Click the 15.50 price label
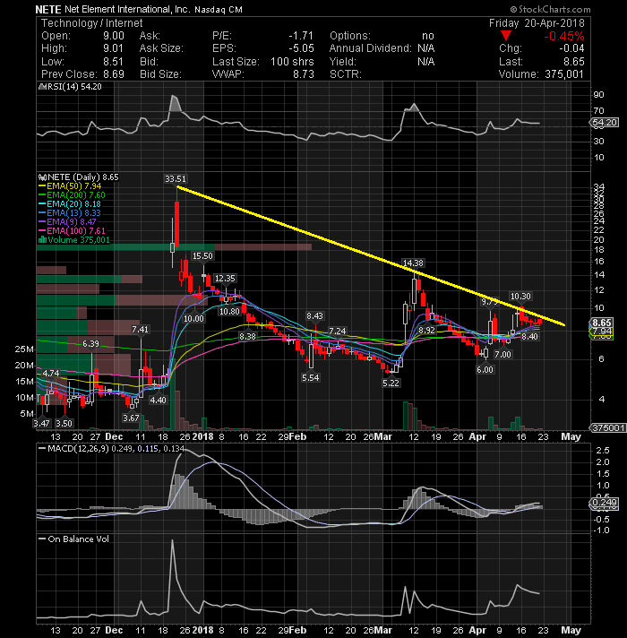The height and width of the screenshot is (638, 627). point(202,256)
